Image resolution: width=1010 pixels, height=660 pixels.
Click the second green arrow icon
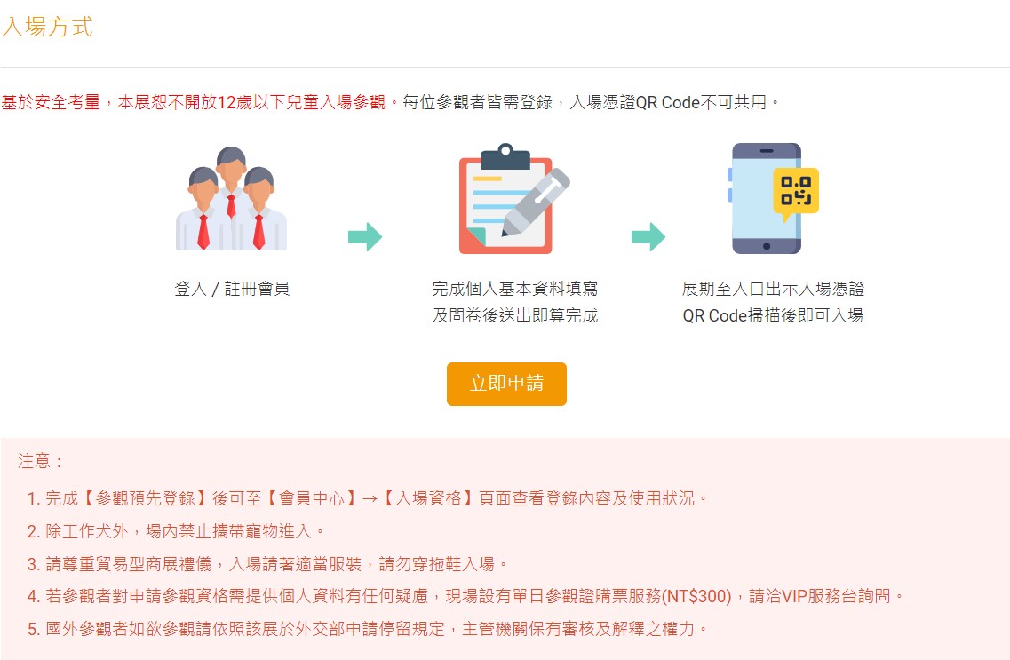point(648,237)
